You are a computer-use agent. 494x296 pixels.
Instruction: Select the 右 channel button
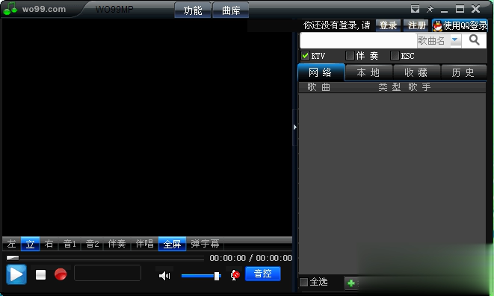(x=49, y=244)
